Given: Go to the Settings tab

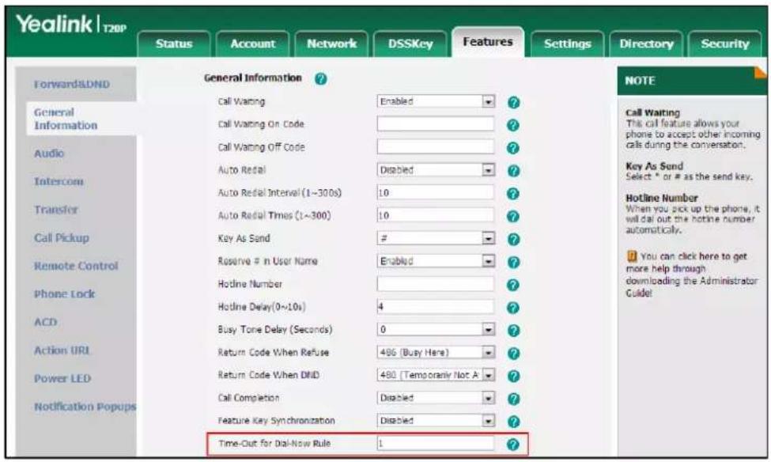Looking at the screenshot, I should pyautogui.click(x=568, y=44).
